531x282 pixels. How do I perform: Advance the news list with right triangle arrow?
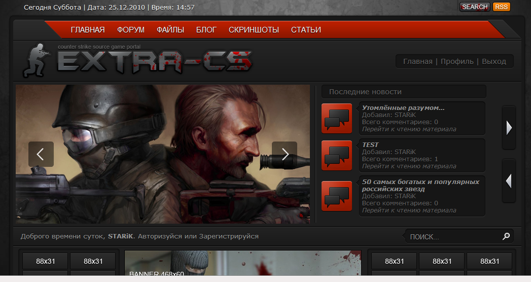point(509,128)
